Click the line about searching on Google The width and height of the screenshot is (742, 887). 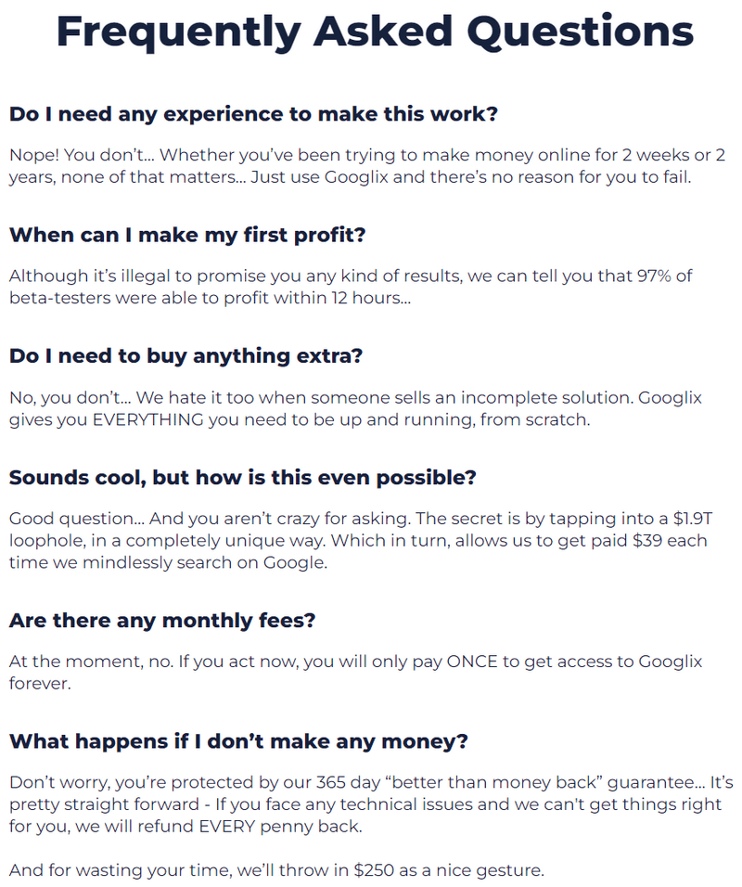169,563
